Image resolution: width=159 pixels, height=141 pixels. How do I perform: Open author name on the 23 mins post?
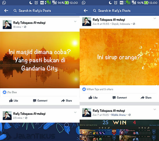(x=29, y=114)
